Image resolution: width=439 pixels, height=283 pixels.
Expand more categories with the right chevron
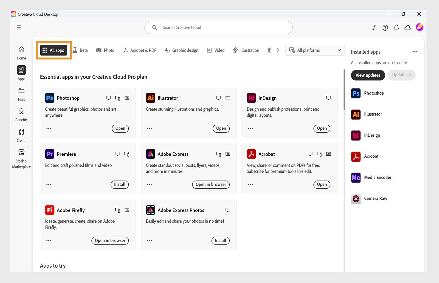point(278,50)
